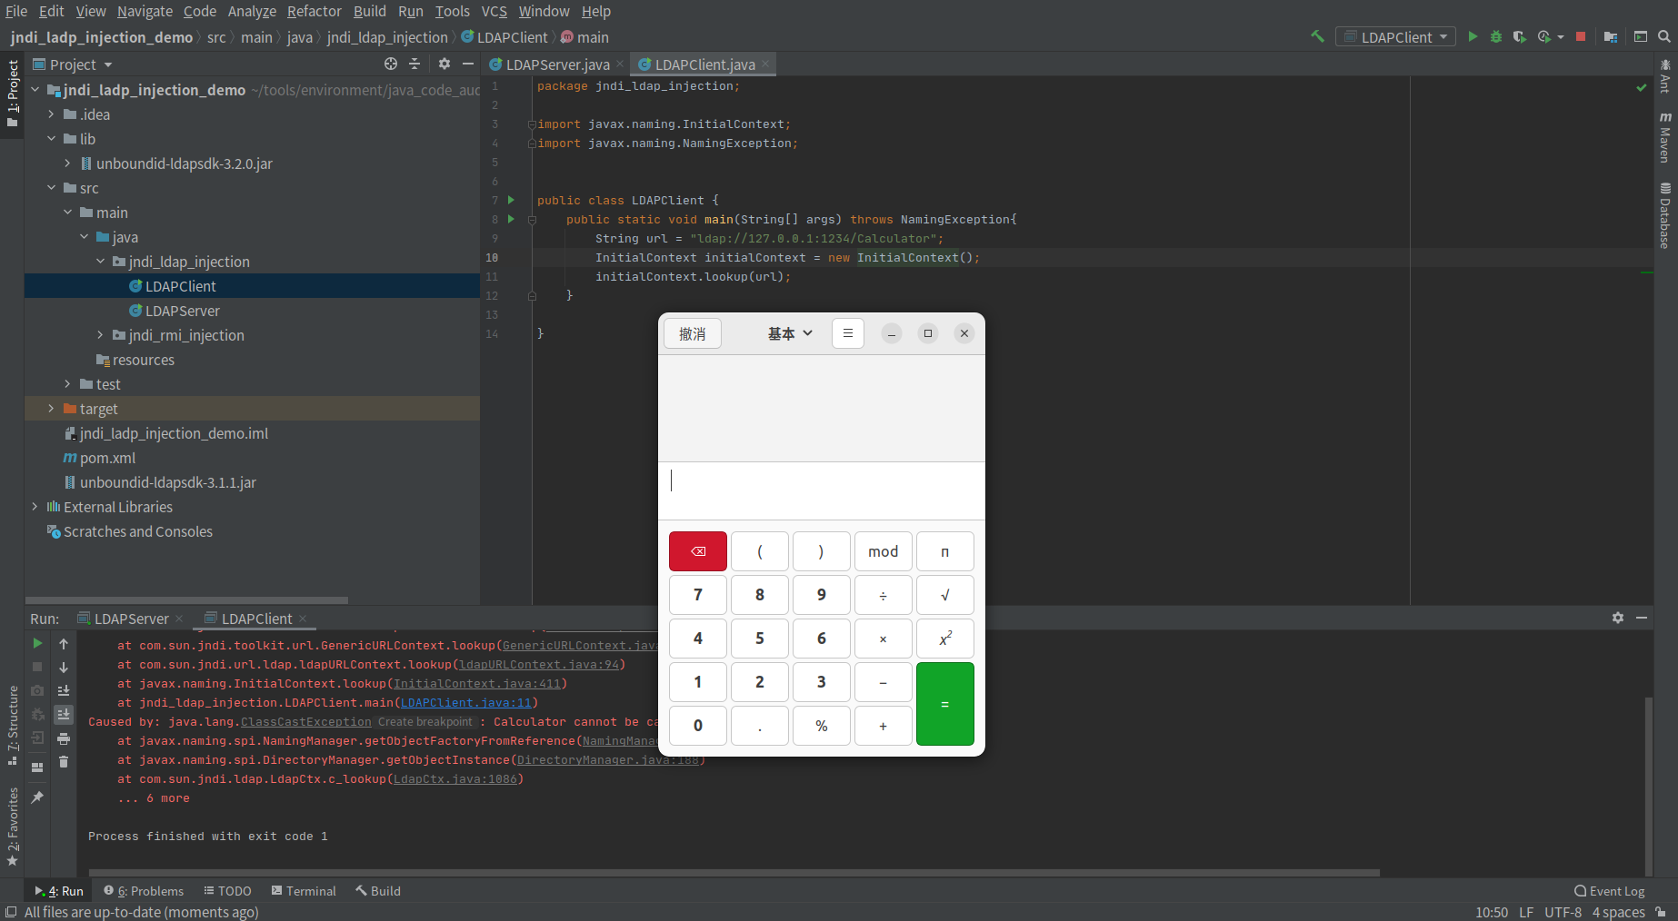This screenshot has width=1678, height=921.
Task: Open Project Structure icon in toolbar
Action: (x=1611, y=37)
